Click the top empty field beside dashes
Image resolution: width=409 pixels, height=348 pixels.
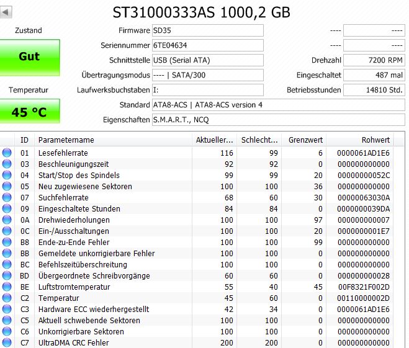(x=374, y=30)
